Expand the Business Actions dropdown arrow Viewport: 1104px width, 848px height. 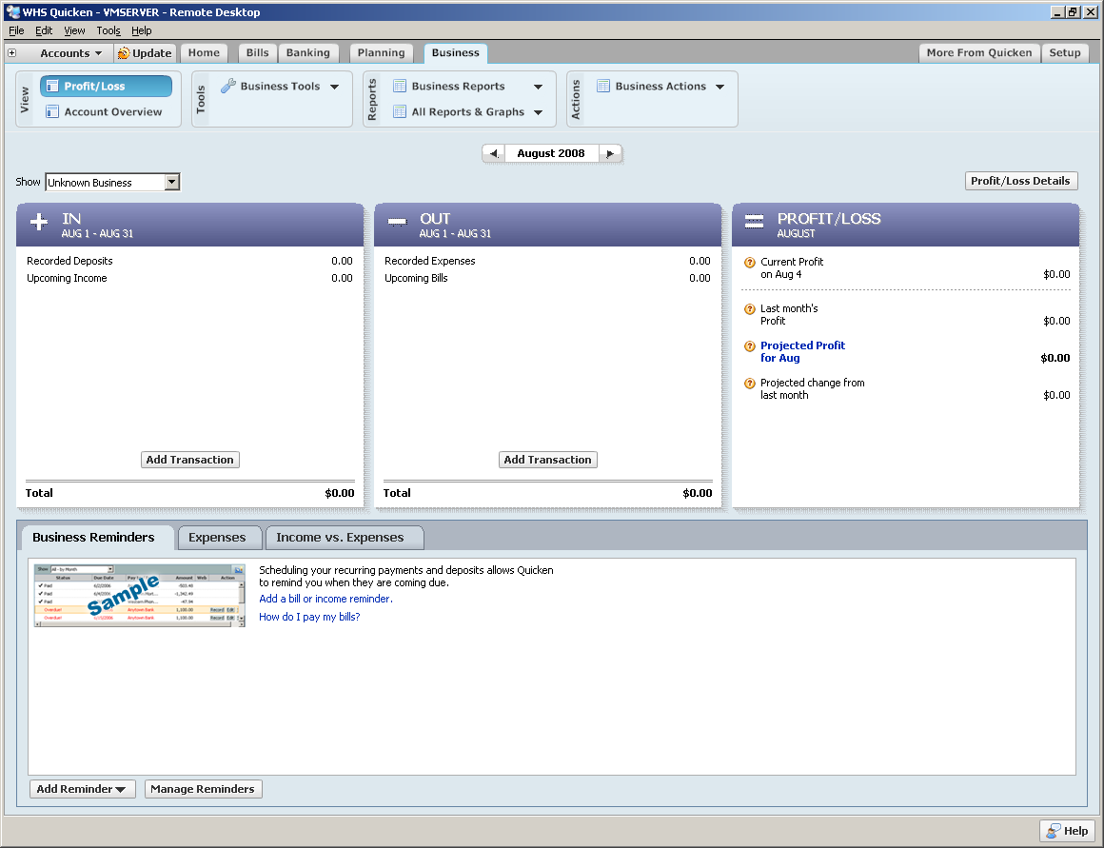pos(720,87)
